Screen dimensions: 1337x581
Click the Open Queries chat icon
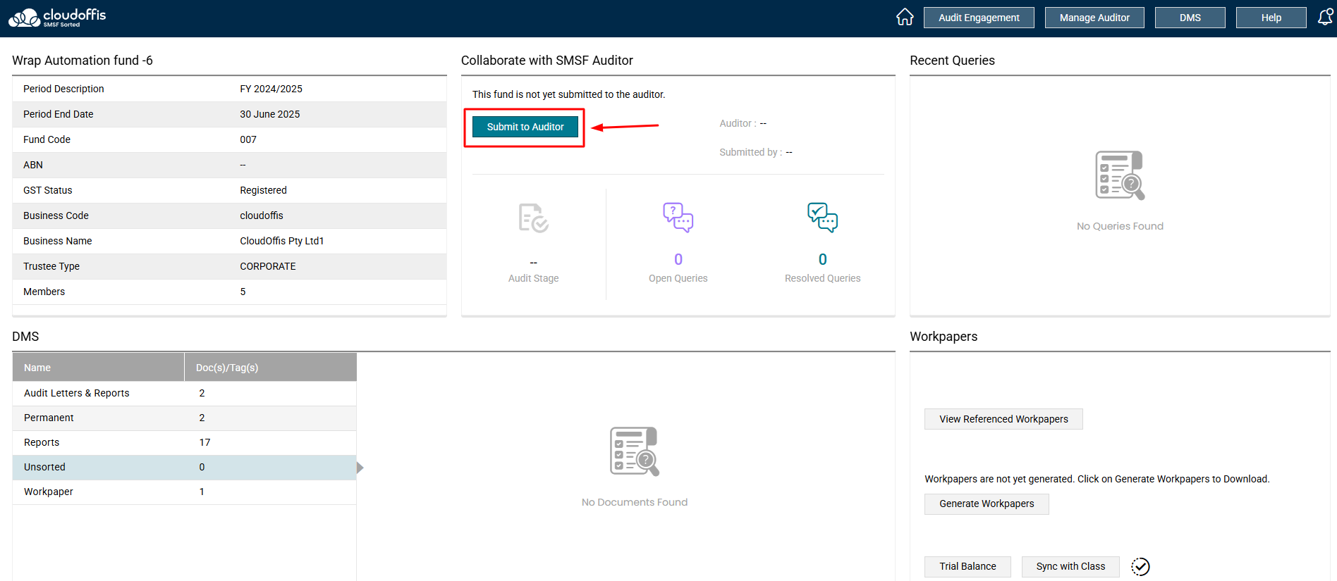point(678,218)
